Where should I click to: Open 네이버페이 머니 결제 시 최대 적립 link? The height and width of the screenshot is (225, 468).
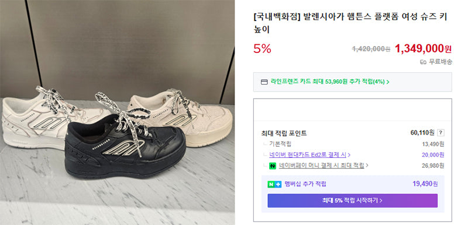tap(321, 166)
